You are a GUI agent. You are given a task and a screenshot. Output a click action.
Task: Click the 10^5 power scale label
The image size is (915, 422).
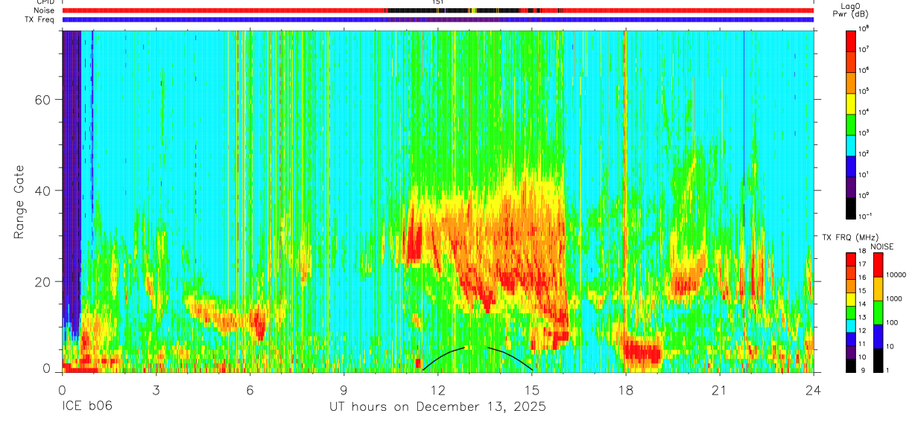864,90
